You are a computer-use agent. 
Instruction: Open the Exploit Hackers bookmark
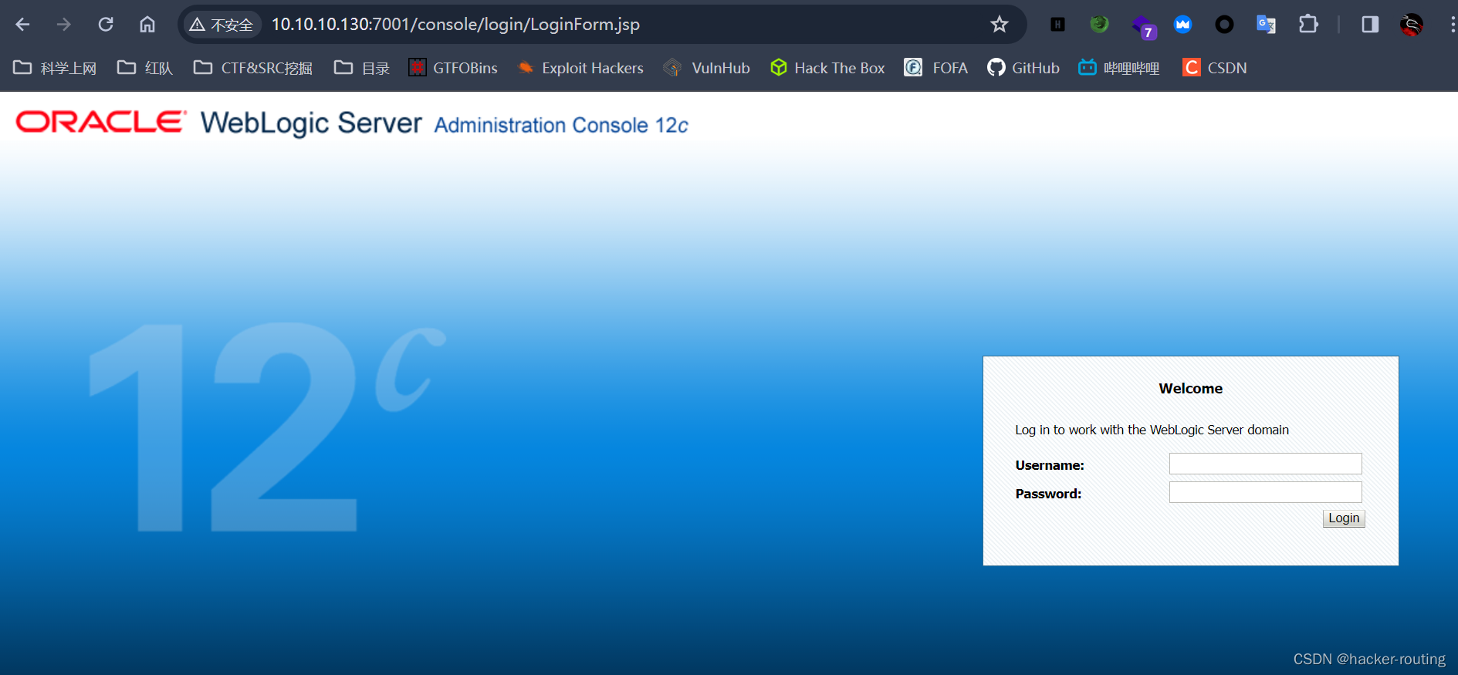coord(580,68)
